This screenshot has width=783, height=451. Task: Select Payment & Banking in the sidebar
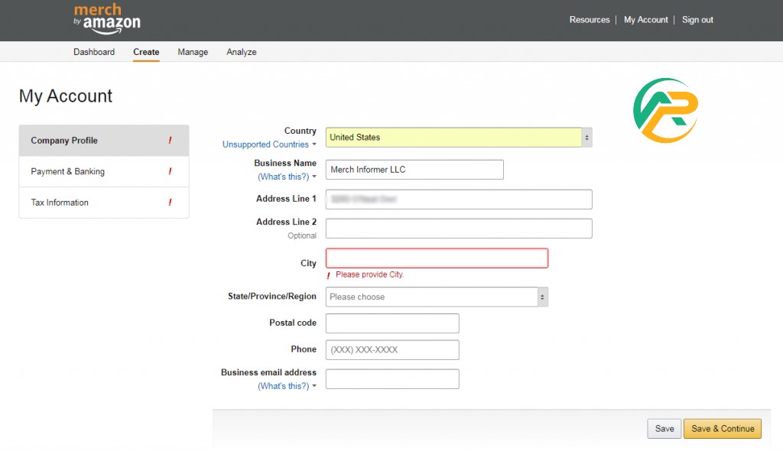point(68,172)
